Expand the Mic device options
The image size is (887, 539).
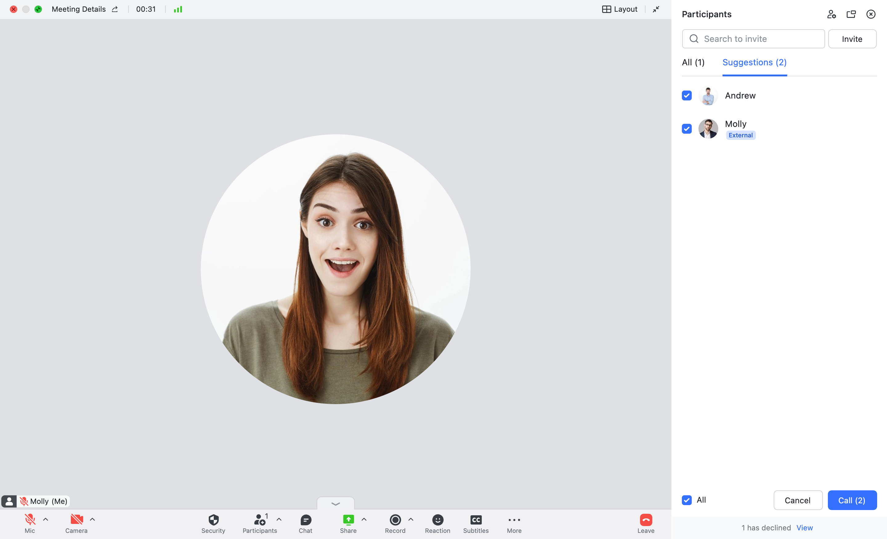[x=46, y=519]
